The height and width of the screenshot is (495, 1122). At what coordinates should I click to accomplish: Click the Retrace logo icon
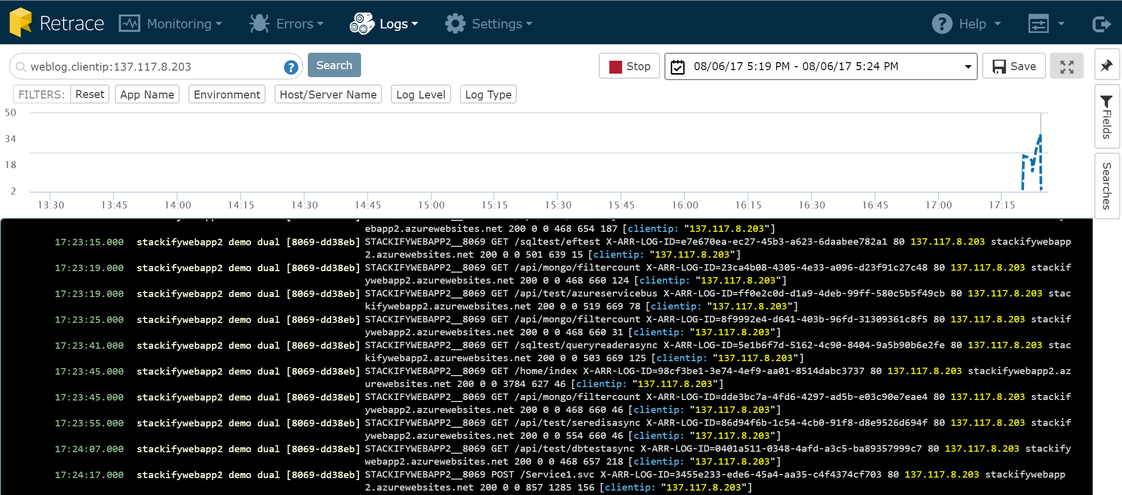click(x=20, y=22)
